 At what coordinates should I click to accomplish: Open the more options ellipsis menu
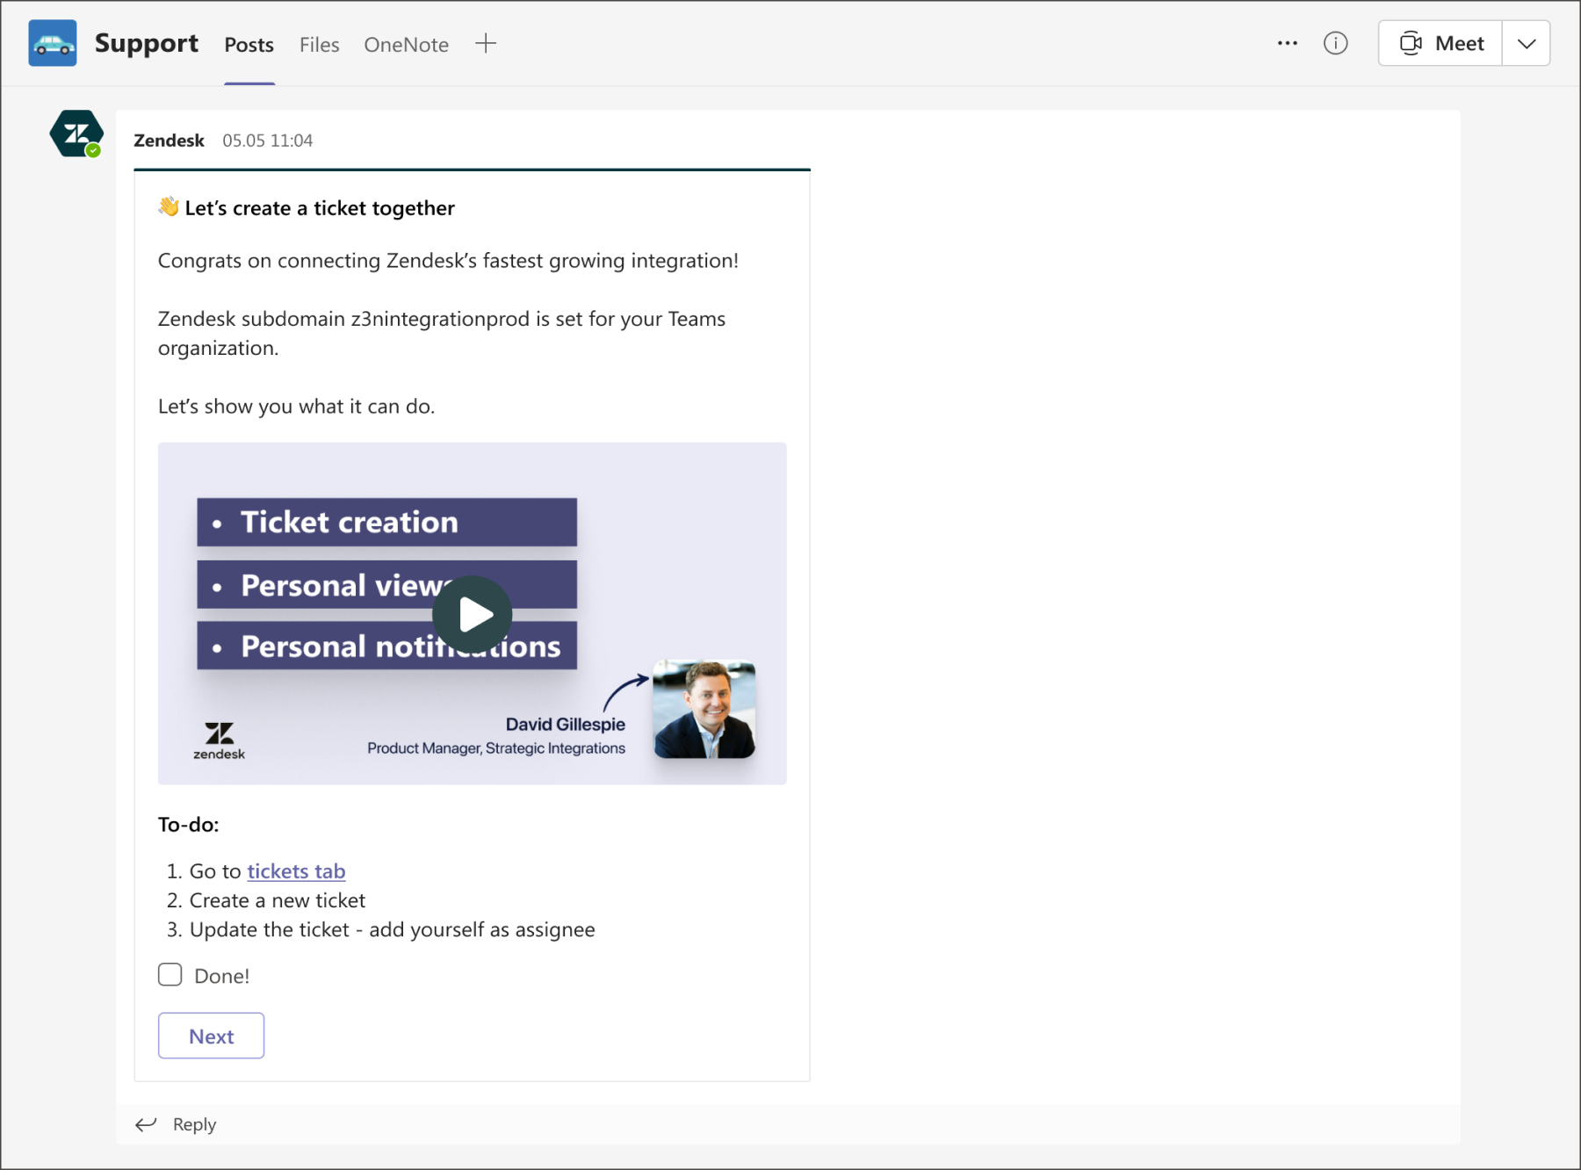(x=1288, y=43)
